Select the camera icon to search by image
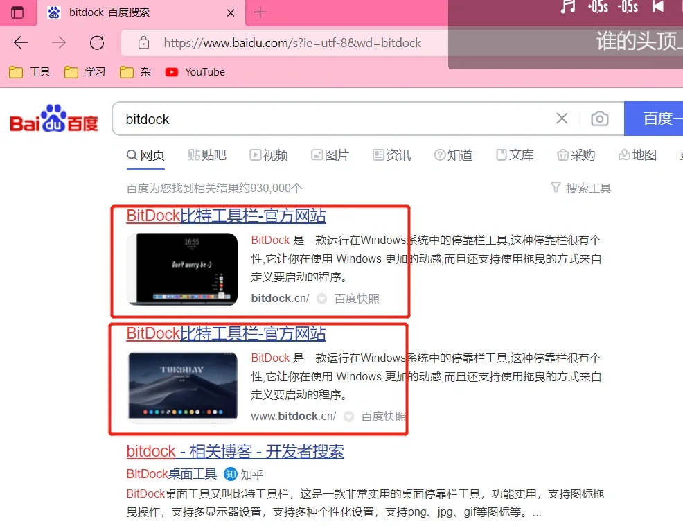Viewport: 683px width, 526px height. pyautogui.click(x=600, y=119)
